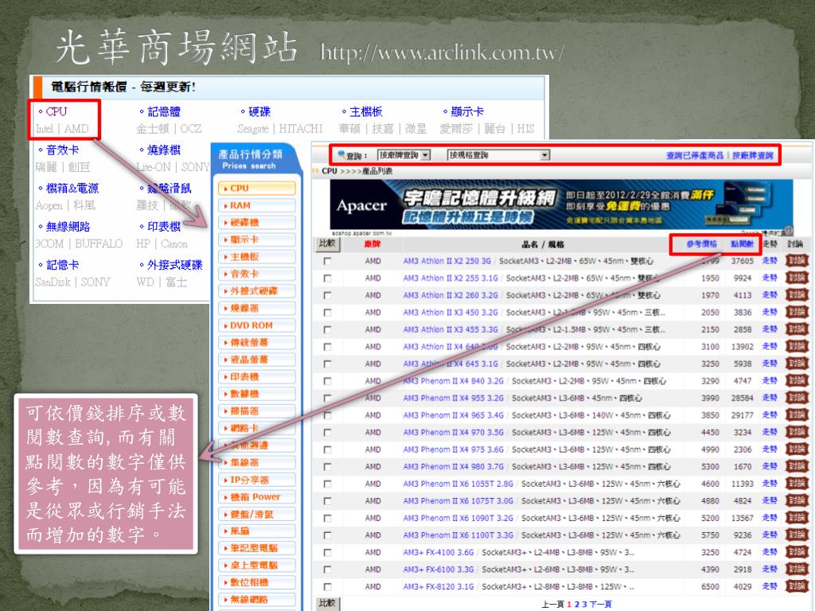Open AM3 Phenom II X4 840 3.2G link

(453, 381)
